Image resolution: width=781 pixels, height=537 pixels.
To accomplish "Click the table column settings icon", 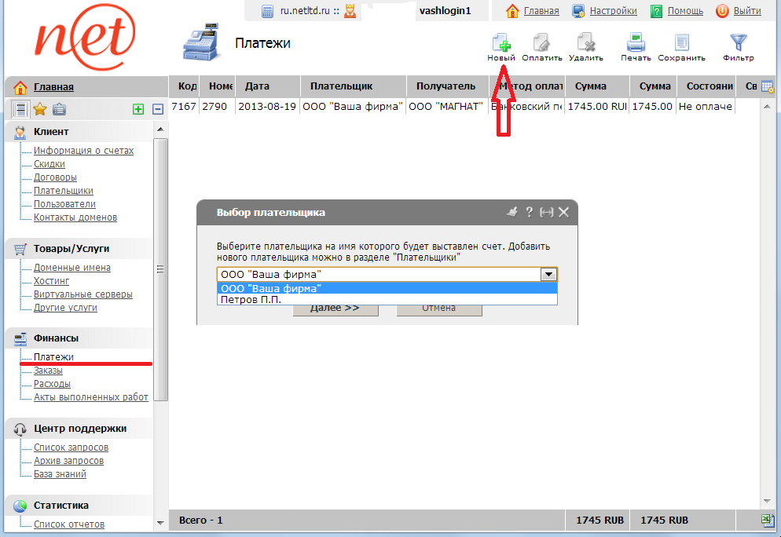I will [x=767, y=87].
